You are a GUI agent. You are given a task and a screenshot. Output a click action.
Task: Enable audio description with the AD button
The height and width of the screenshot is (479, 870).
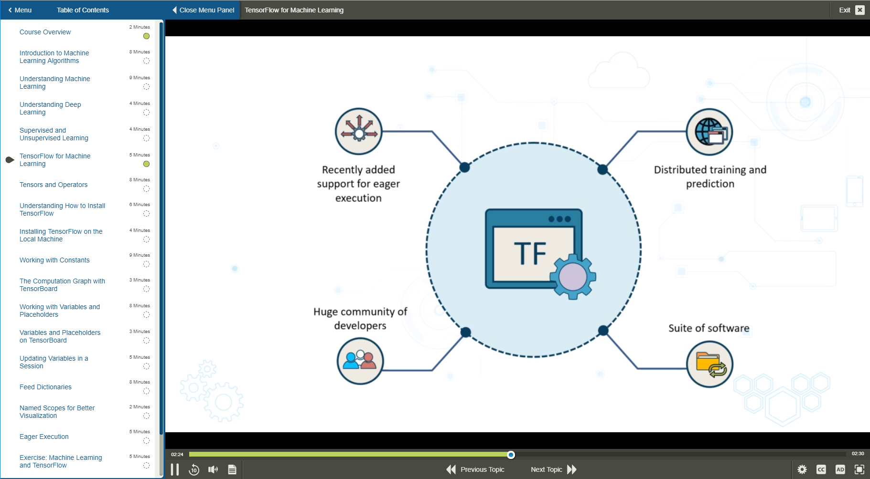841,469
